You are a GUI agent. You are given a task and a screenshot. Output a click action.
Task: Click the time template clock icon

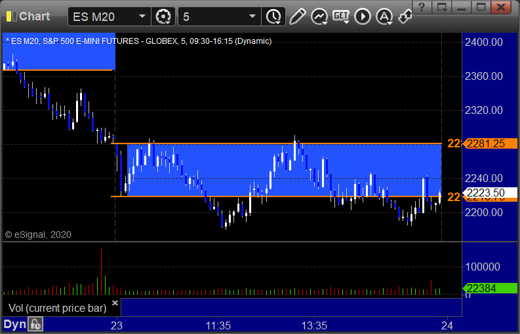pos(273,16)
